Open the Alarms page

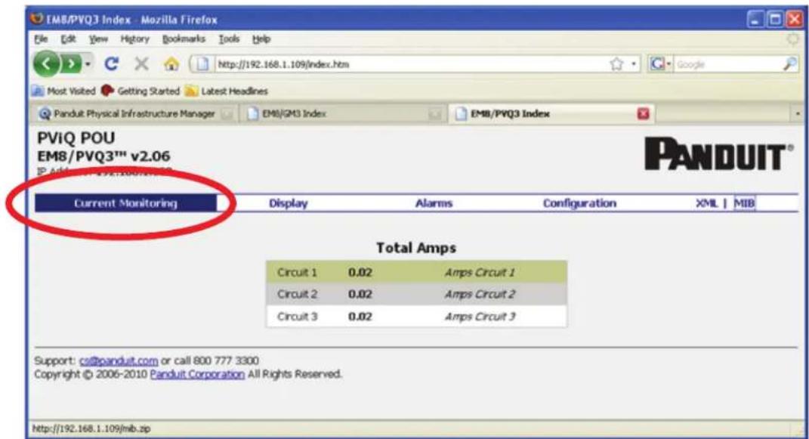coord(434,203)
